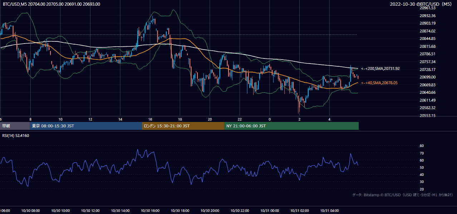Click price axis value 20815.68
Image resolution: width=457 pixels, height=214 pixels.
(x=427, y=46)
